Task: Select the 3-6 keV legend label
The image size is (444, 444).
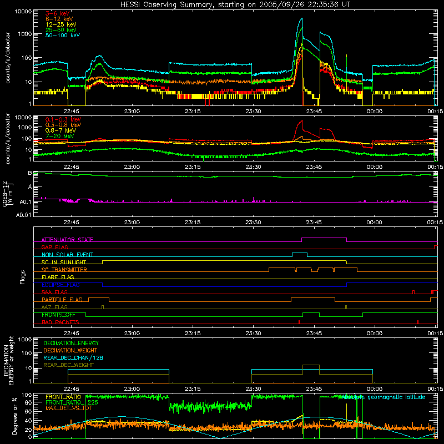Action: click(58, 13)
